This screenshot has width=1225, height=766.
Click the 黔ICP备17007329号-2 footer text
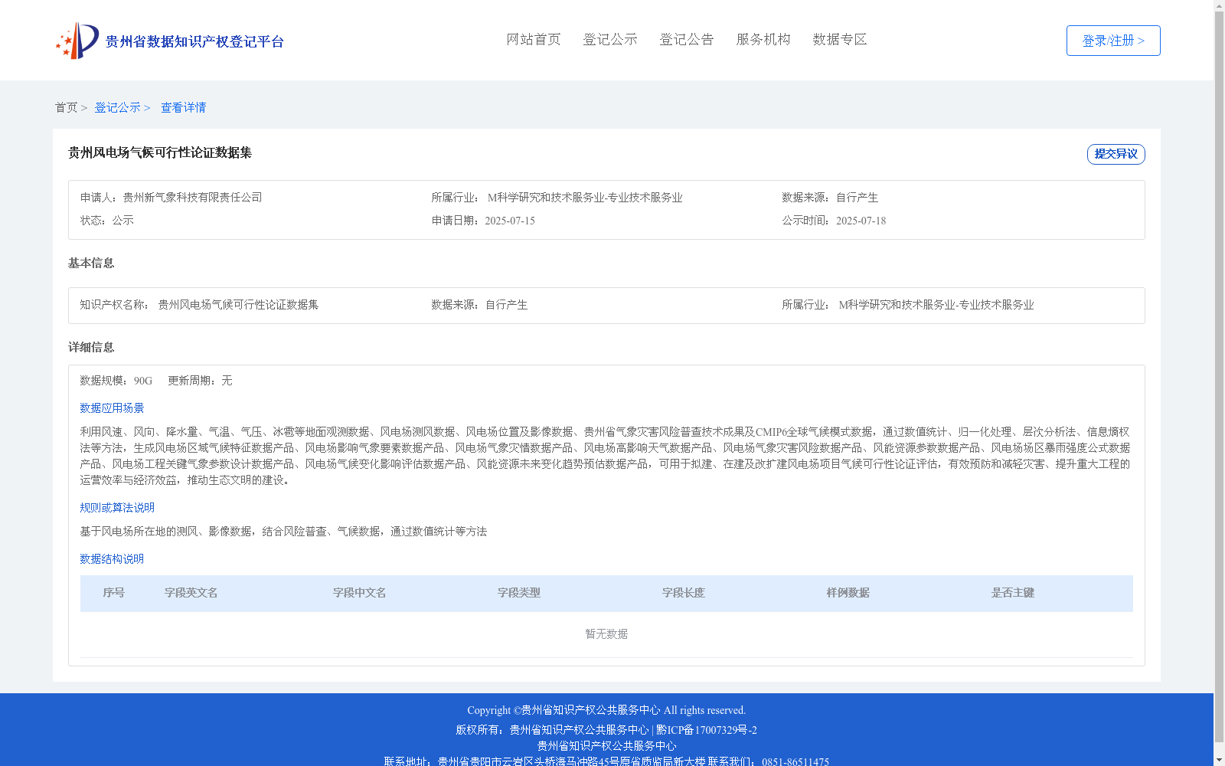(x=707, y=730)
